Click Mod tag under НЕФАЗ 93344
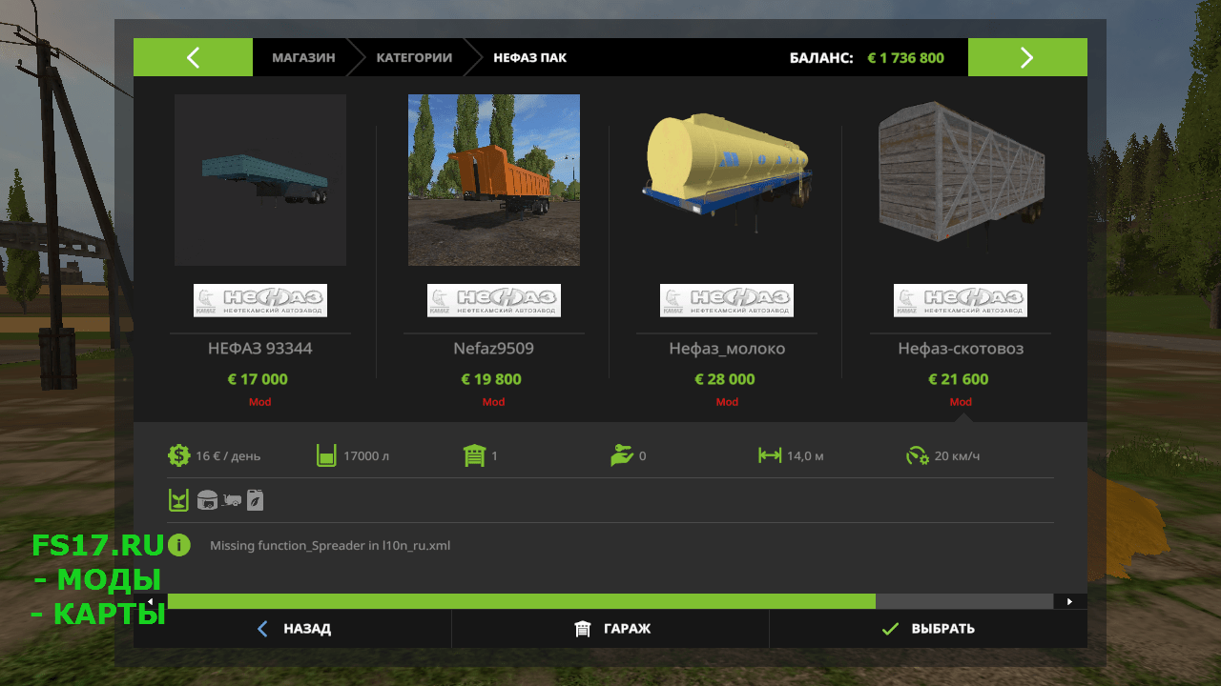Image resolution: width=1221 pixels, height=686 pixels. tap(260, 402)
